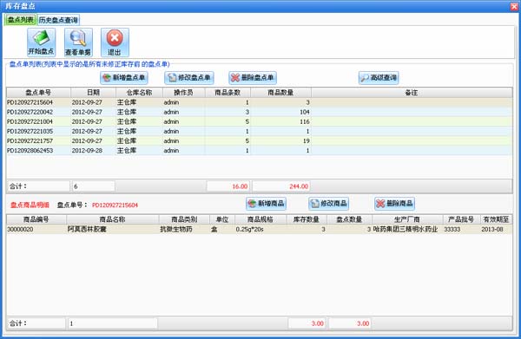This screenshot has width=521, height=339.
Task: Click 新增盘点单 button
Action: pos(124,78)
